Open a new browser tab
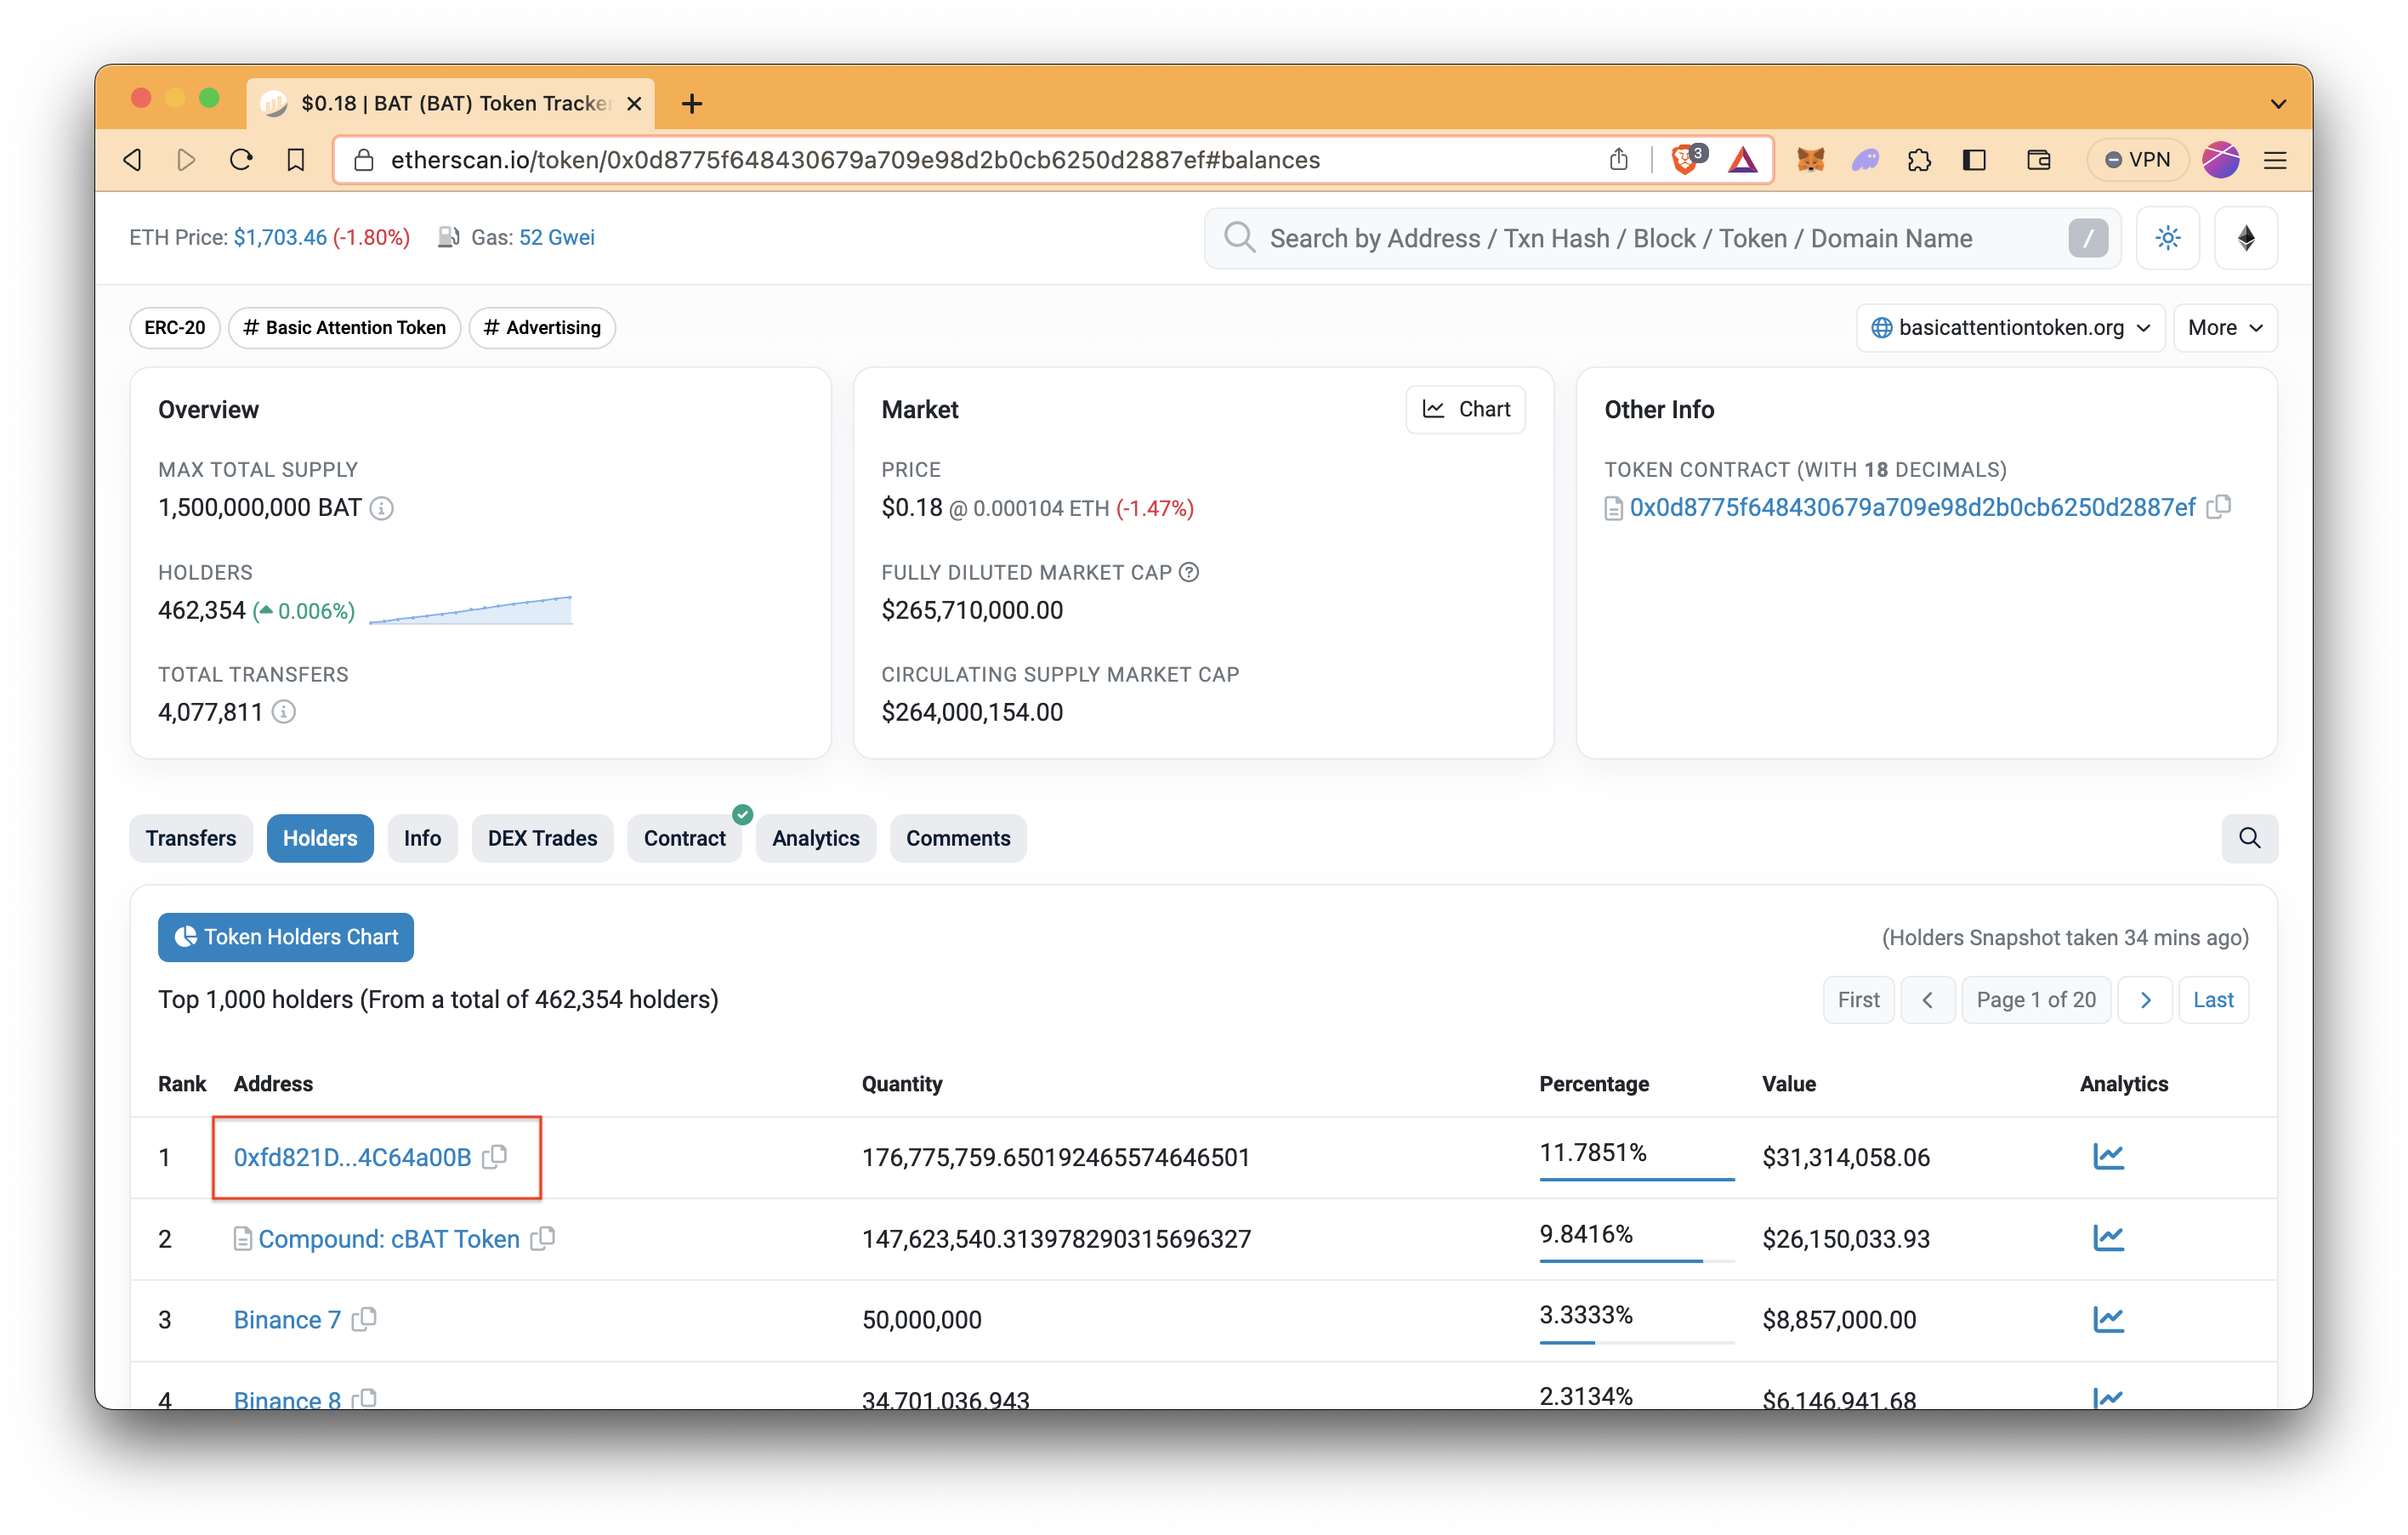This screenshot has width=2408, height=1535. 691,103
